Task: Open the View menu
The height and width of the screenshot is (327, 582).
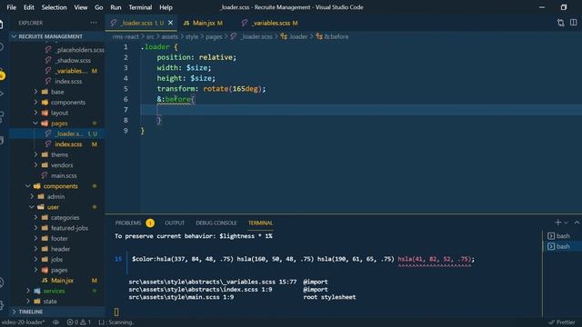Action: click(x=81, y=7)
